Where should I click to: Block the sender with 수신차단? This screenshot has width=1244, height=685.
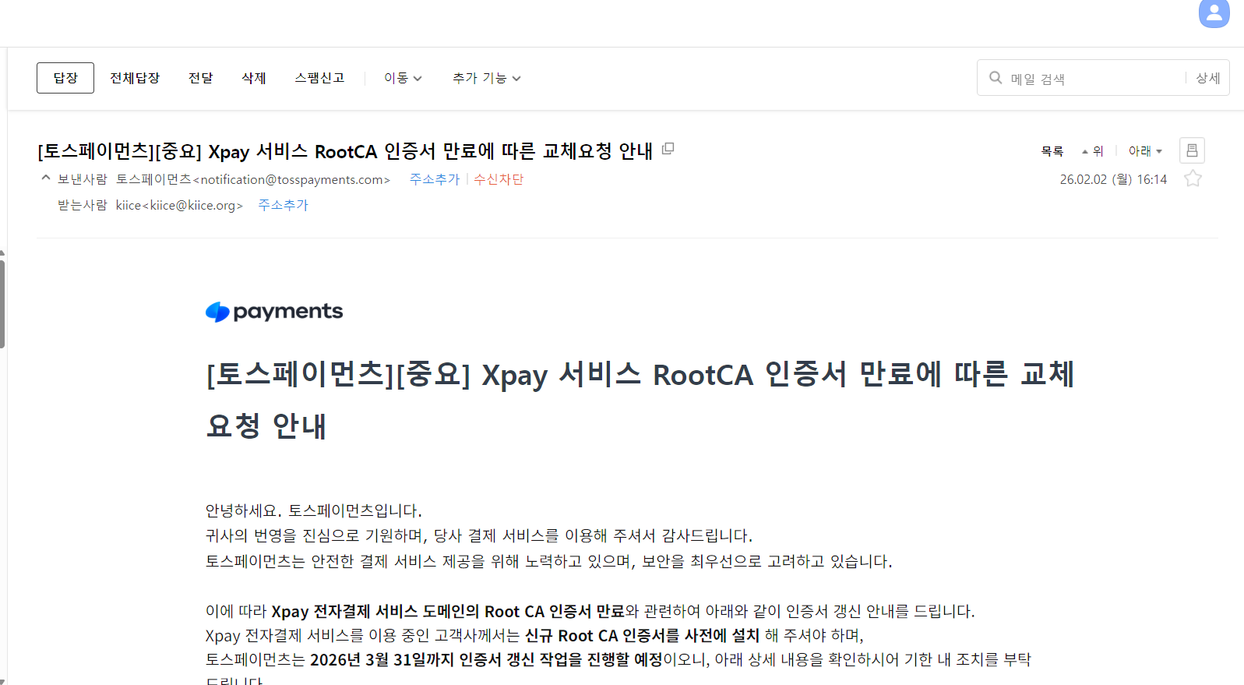tap(499, 179)
